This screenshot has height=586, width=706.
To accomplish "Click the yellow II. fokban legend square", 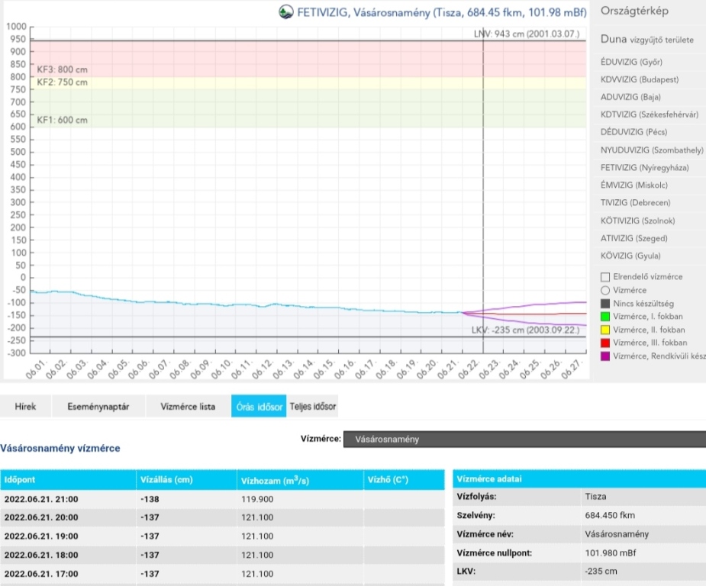I will pyautogui.click(x=605, y=330).
